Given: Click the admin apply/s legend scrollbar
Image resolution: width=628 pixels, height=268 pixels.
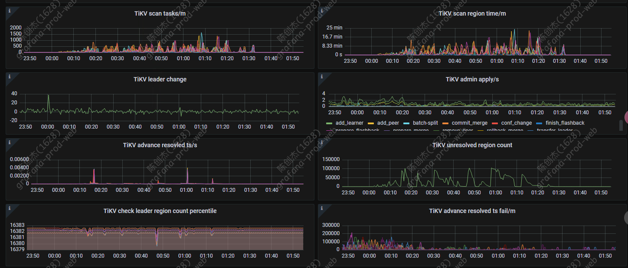Looking at the screenshot, I should 621,126.
